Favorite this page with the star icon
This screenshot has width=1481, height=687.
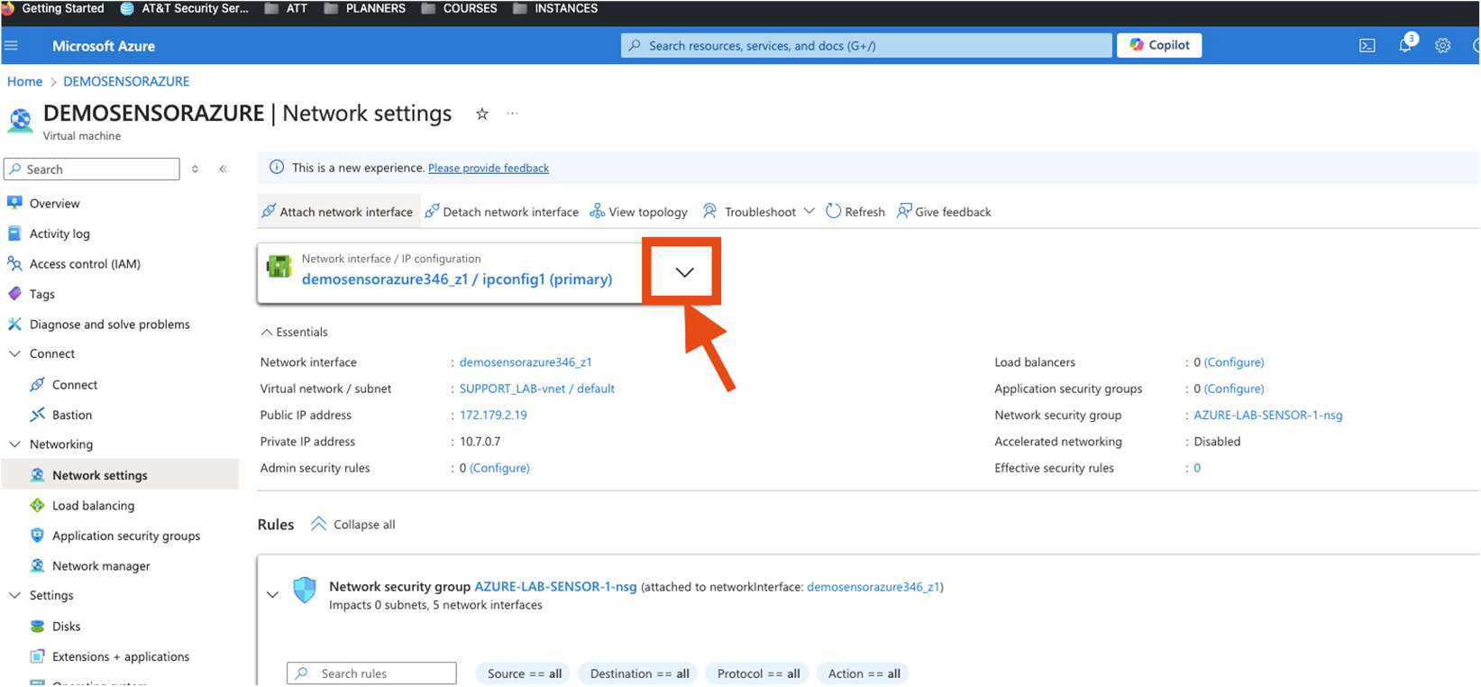(x=482, y=114)
